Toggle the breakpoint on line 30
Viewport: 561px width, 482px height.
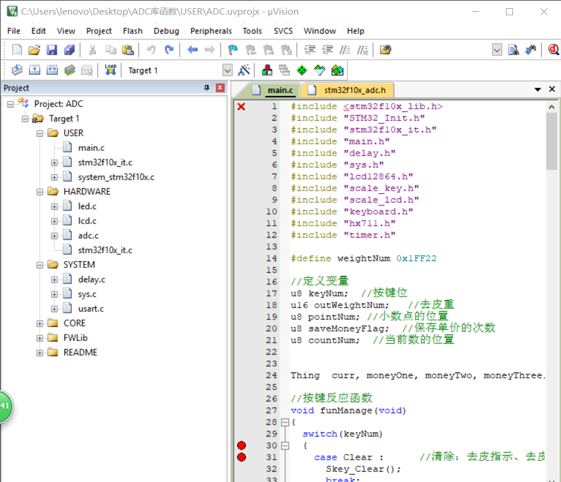[x=241, y=445]
